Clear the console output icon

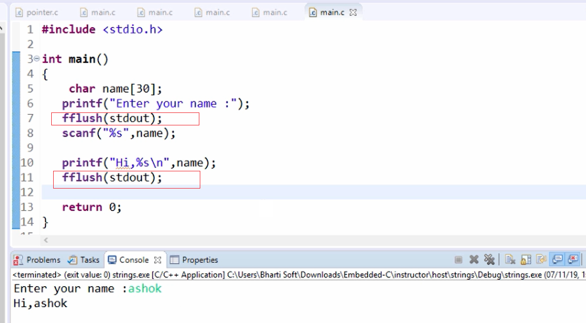(x=510, y=260)
